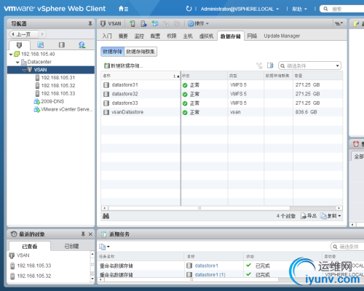
Task: Open the Copy dropdown
Action: 331,216
